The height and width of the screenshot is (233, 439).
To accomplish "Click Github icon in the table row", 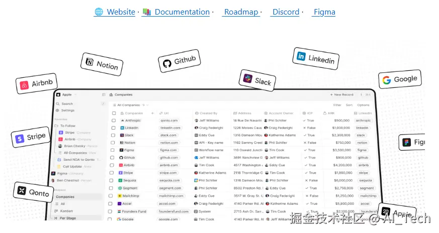I will [121, 158].
